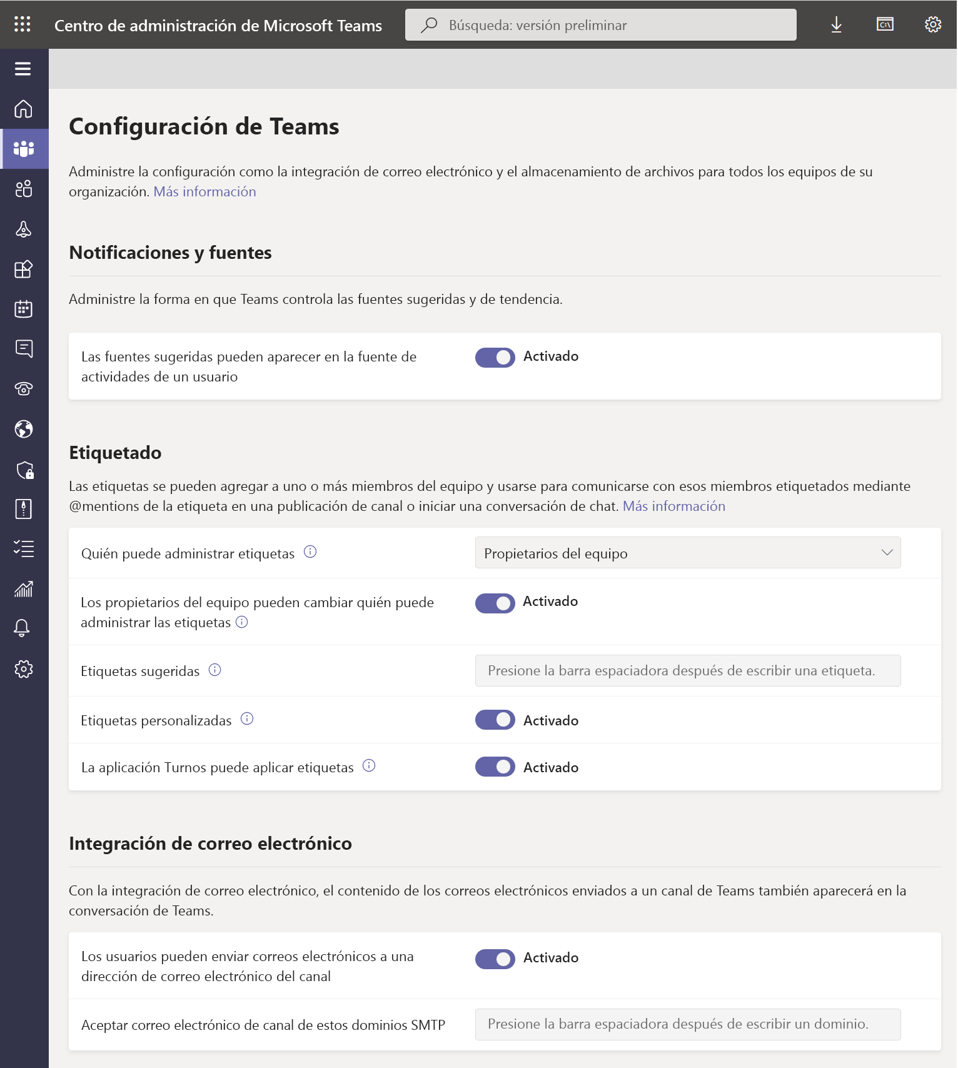Viewport: 958px width, 1068px height.
Task: Click info icon beside Etiquetas sugeridas
Action: [x=215, y=670]
